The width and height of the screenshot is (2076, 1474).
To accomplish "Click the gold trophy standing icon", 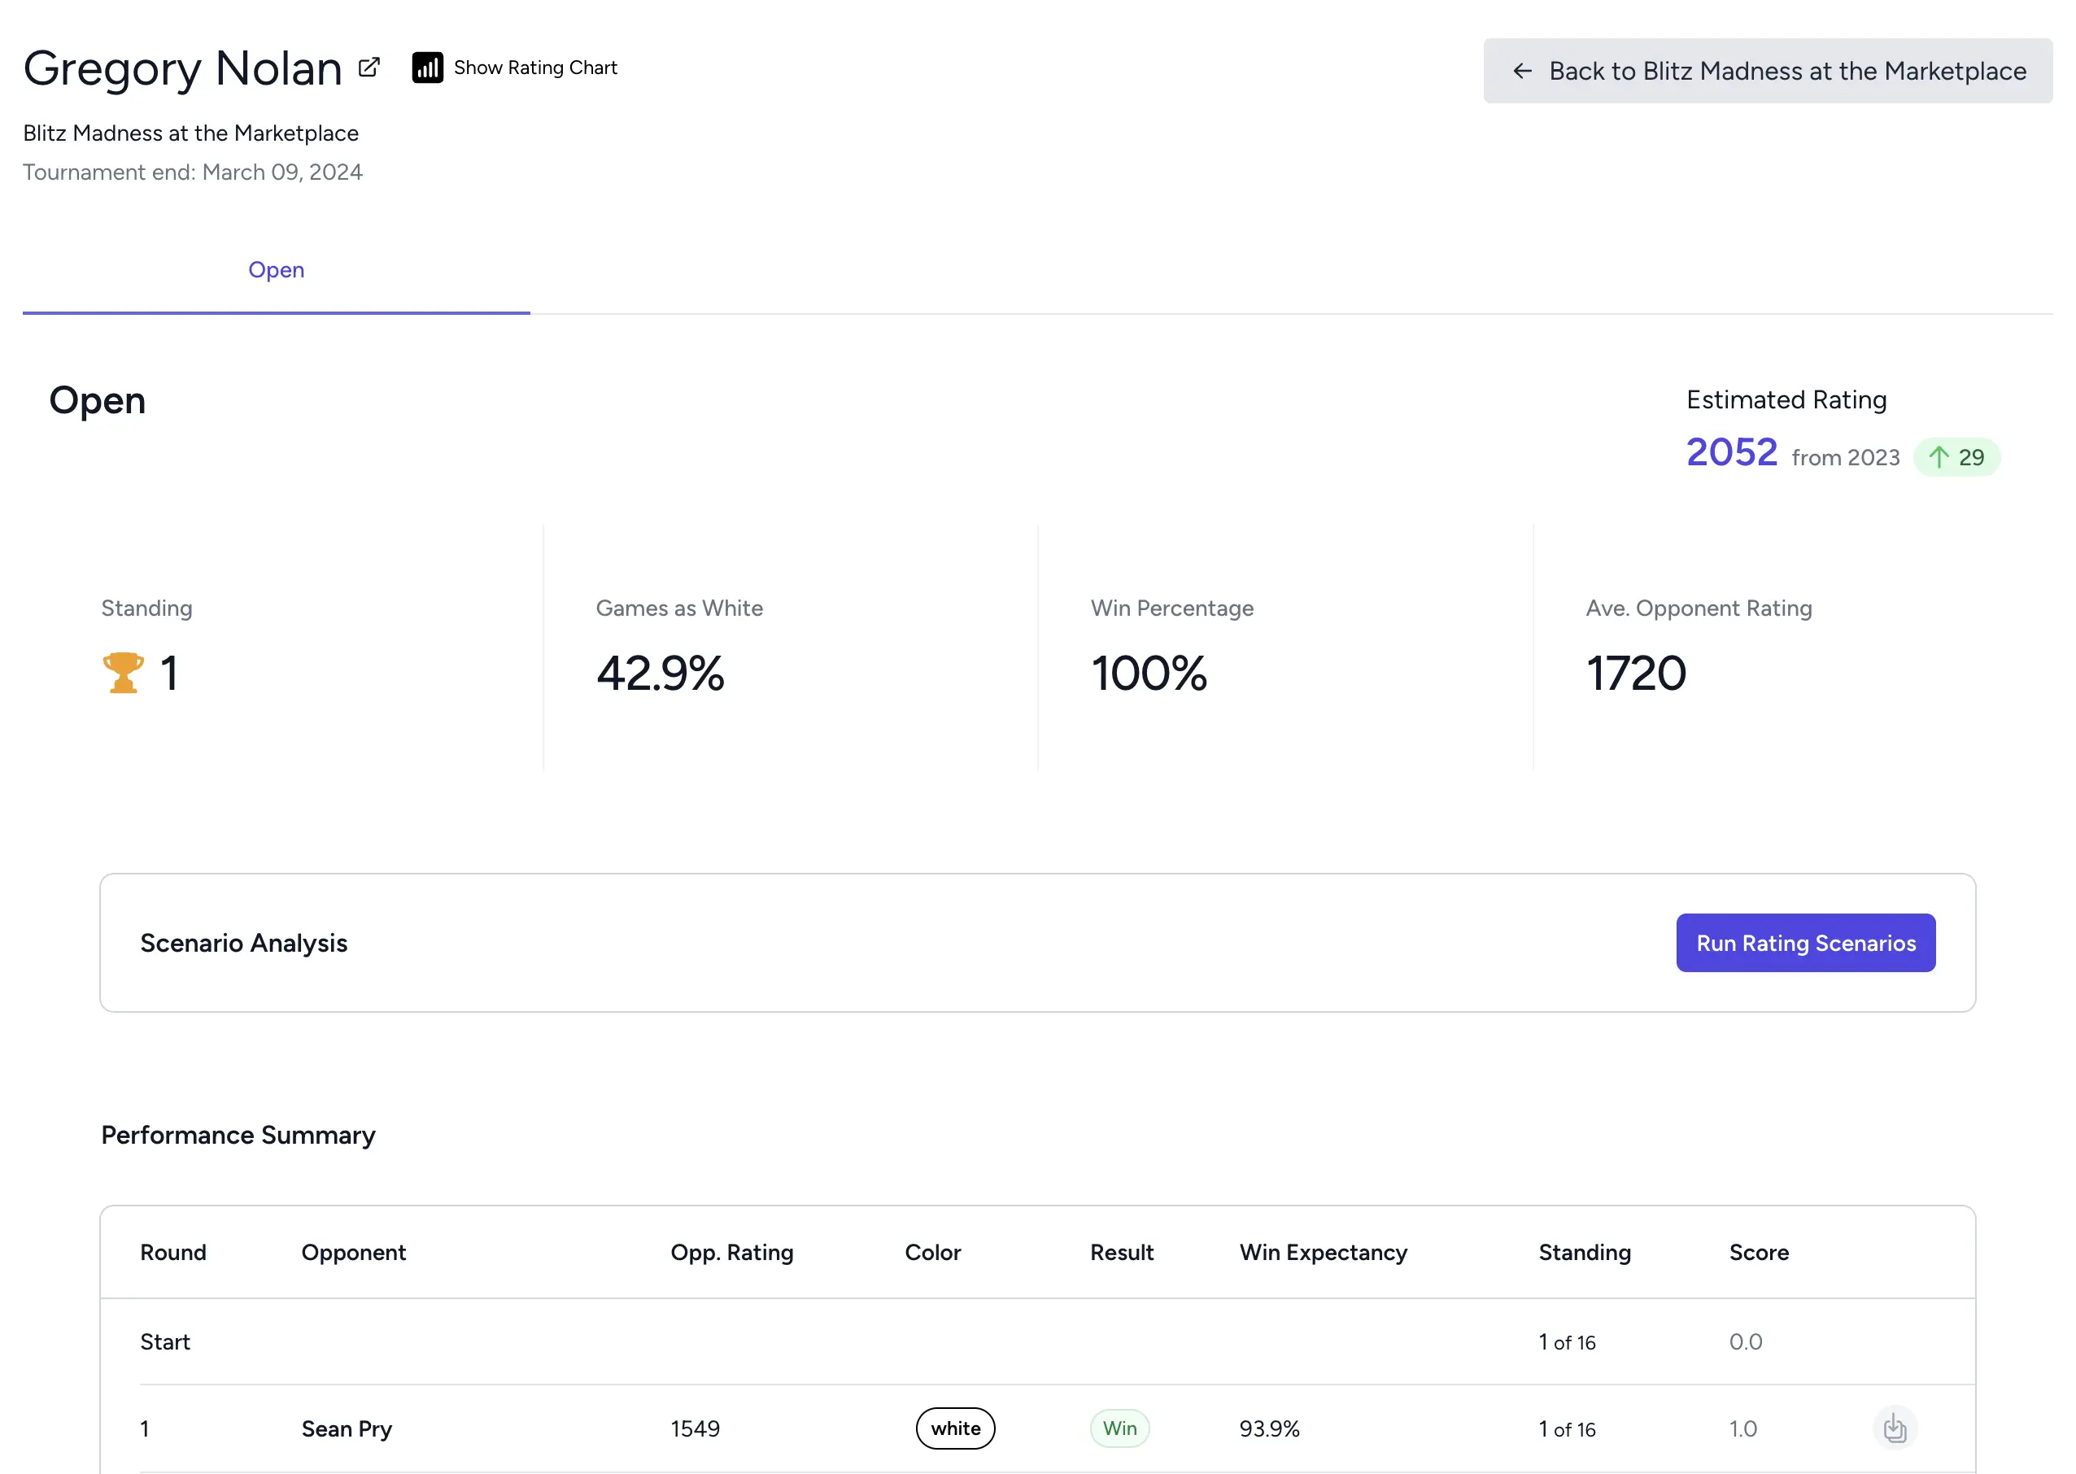I will [123, 674].
